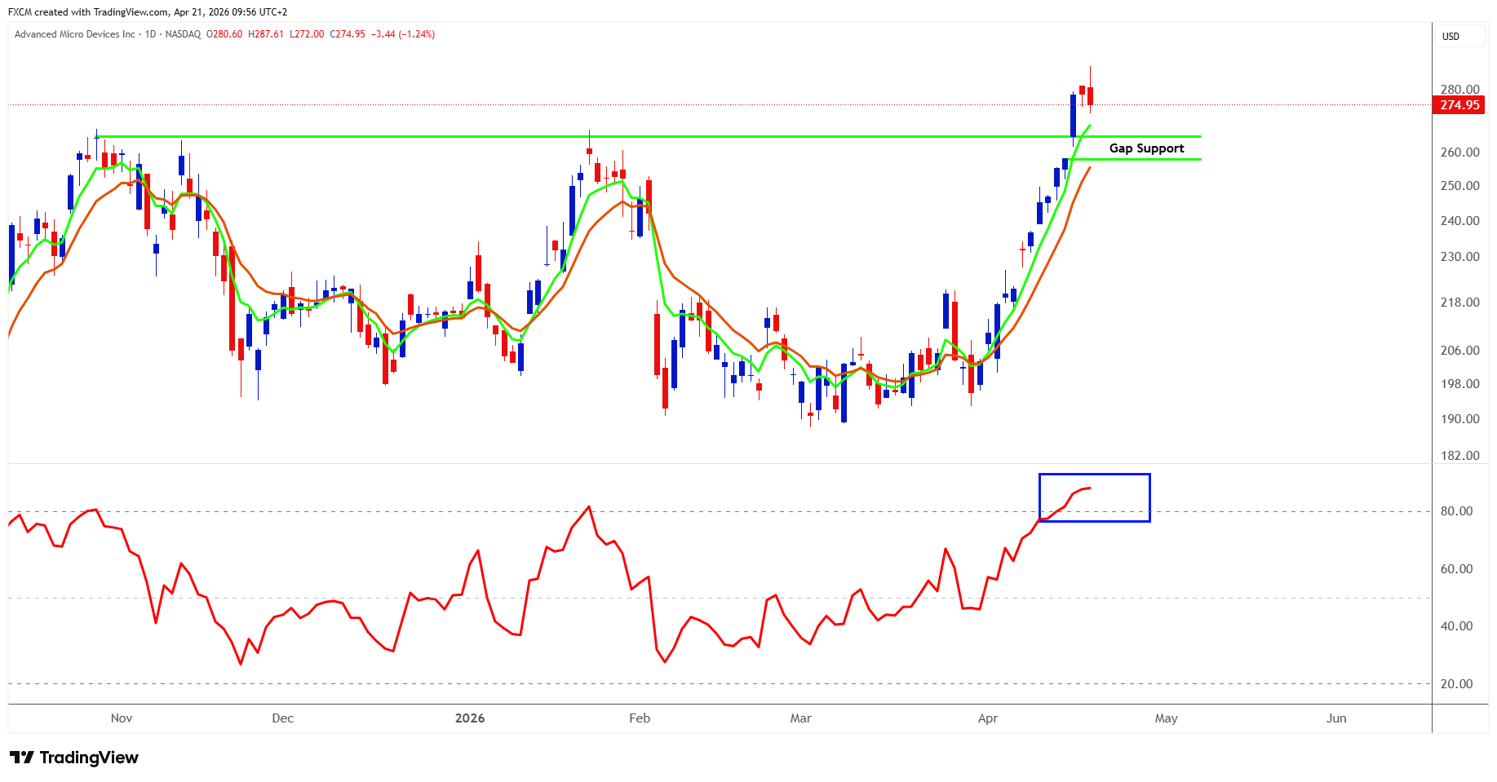Click the Jun label on time axis
The height and width of the screenshot is (782, 1497).
(x=1336, y=718)
